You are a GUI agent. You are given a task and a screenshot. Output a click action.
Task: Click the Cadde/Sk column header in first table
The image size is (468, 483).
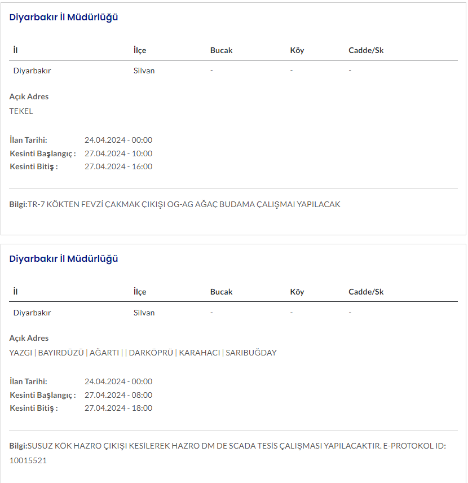click(366, 50)
